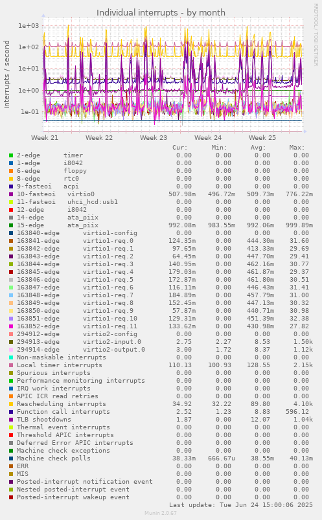Click the graph title Individual interrupts - by month

click(x=161, y=12)
